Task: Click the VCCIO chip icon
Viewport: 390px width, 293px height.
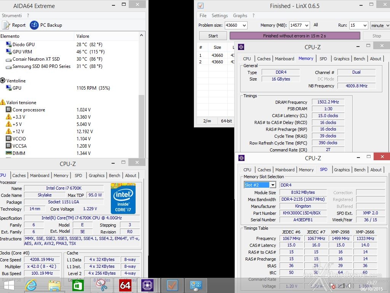Action: click(9, 138)
